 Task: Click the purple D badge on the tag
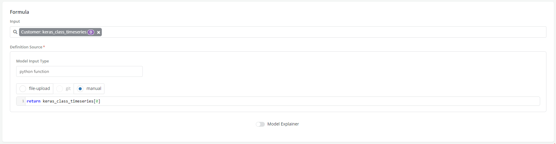(x=91, y=32)
